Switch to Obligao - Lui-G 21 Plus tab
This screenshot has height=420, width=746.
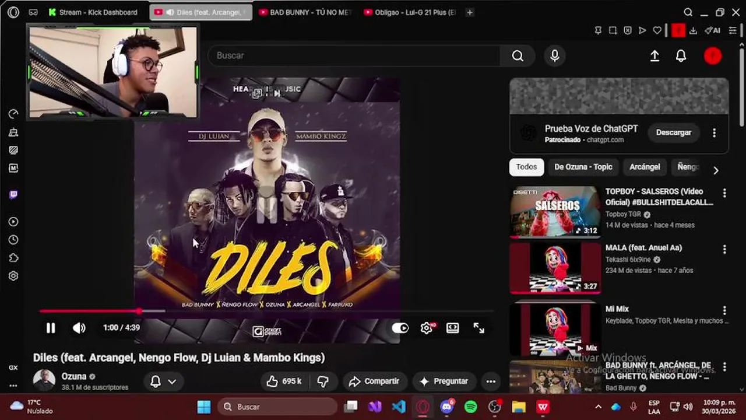coord(410,12)
